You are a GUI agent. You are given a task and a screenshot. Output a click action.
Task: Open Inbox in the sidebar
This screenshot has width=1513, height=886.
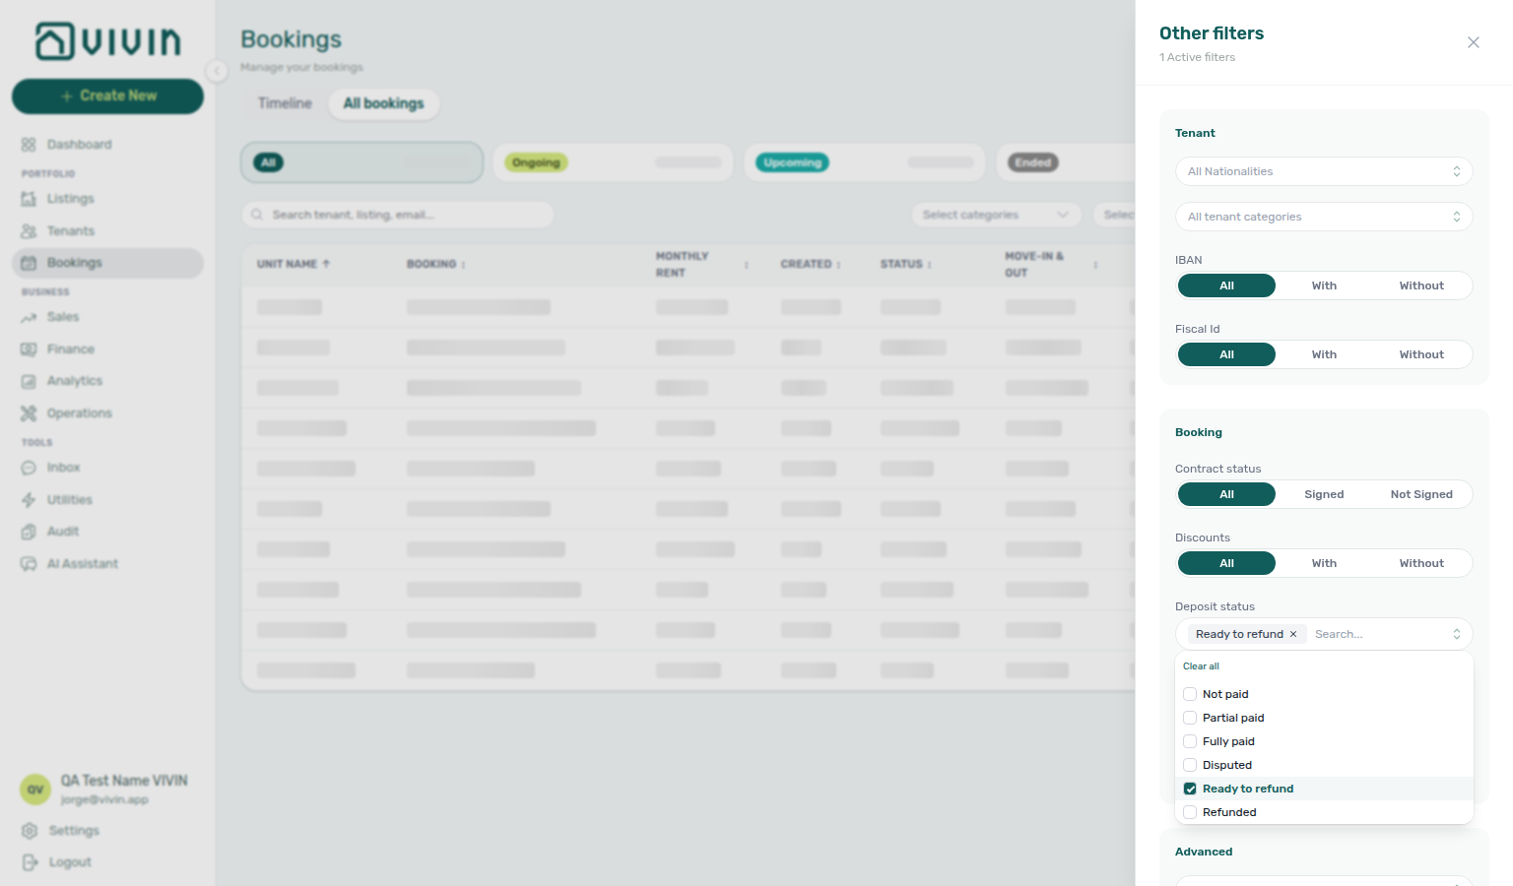(x=107, y=468)
